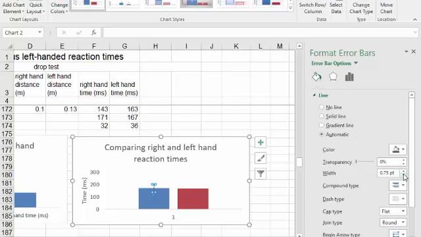This screenshot has width=421, height=237.
Task: Open the Dash type dropdown
Action: click(398, 199)
